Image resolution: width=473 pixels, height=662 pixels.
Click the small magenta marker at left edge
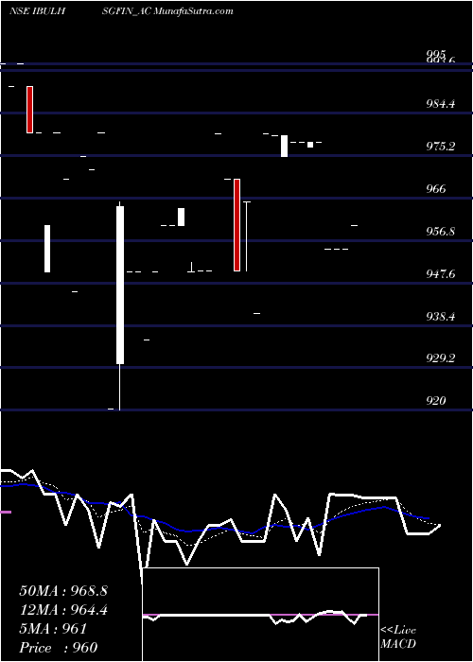coord(6,513)
